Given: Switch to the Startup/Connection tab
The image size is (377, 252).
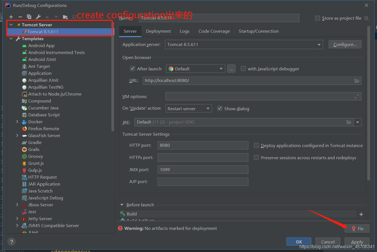Looking at the screenshot, I should (x=259, y=31).
